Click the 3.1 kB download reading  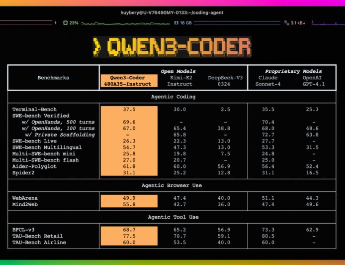pos(298,23)
